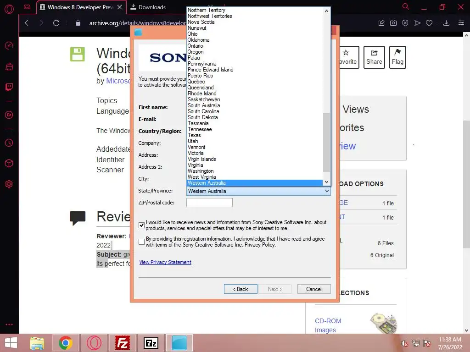Open Action Center flag tray icon
Viewport: 470px width, 352px height.
pyautogui.click(x=427, y=343)
